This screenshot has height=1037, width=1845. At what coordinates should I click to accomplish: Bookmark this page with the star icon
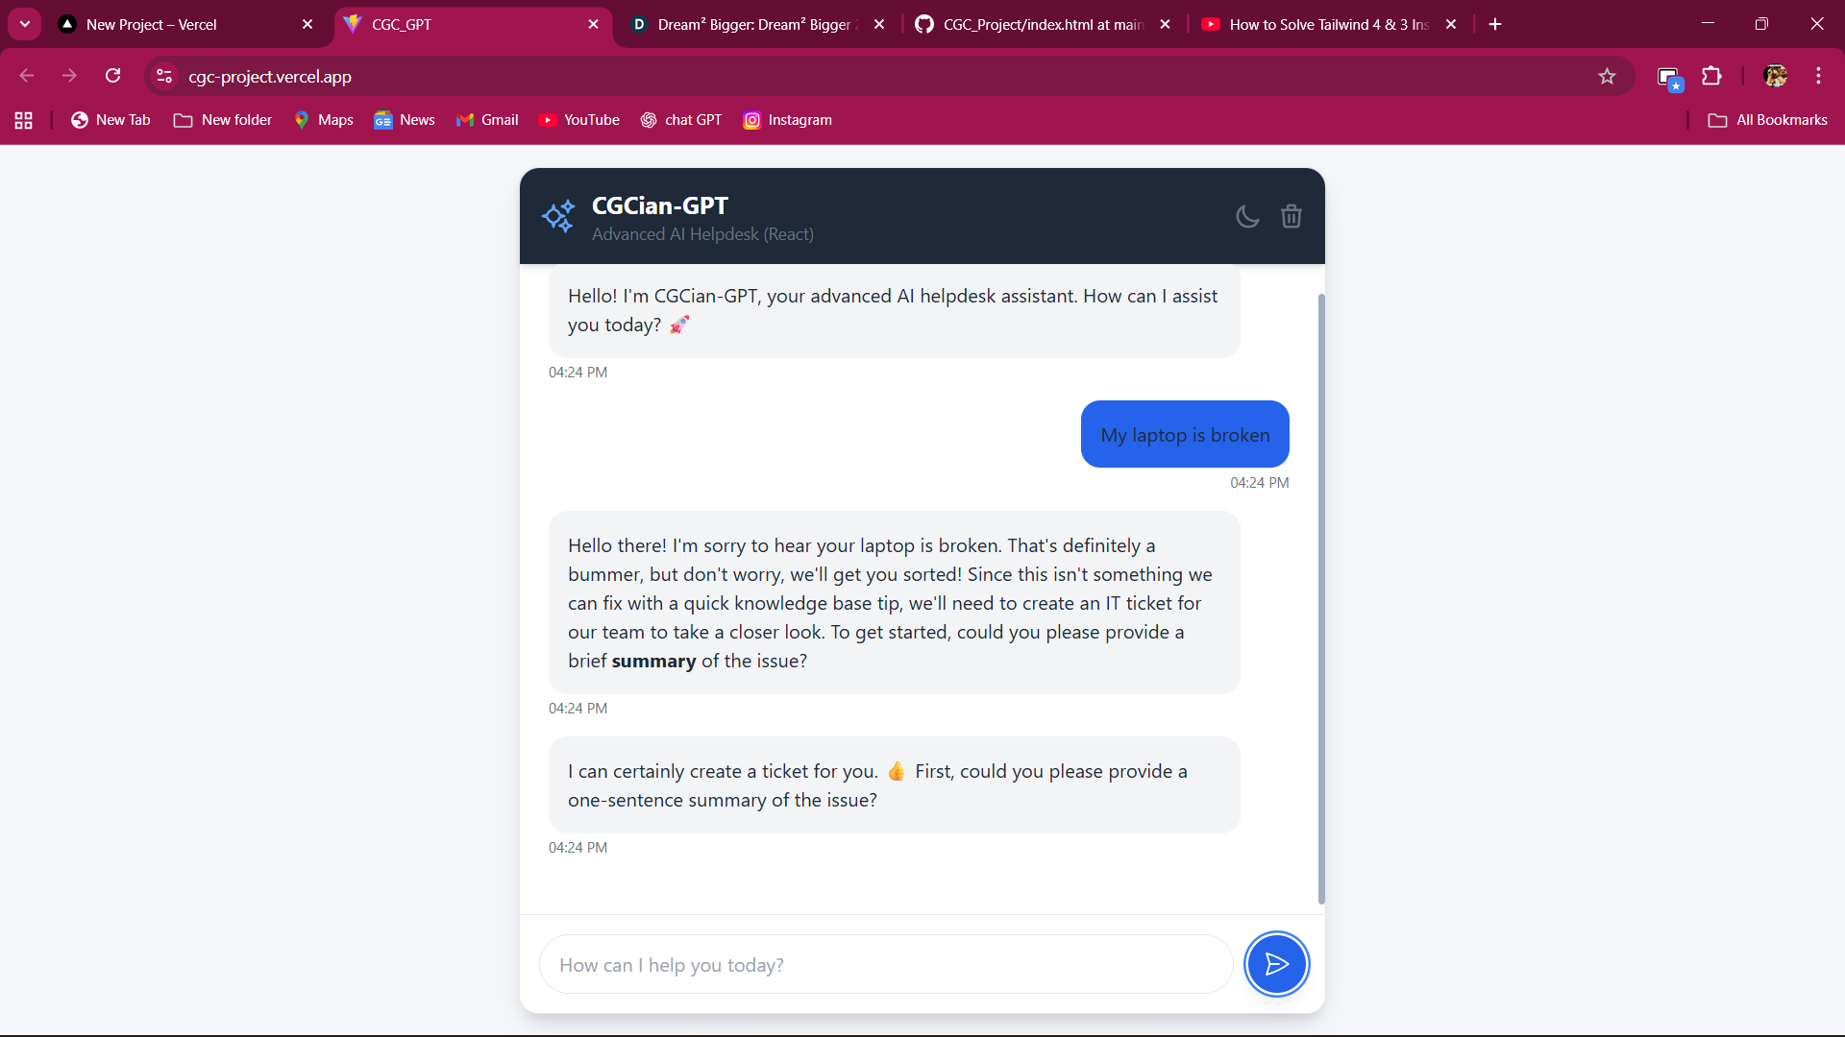coord(1607,77)
